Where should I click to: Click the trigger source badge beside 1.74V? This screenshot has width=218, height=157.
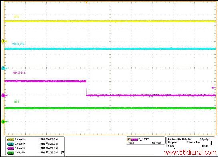[134, 139]
